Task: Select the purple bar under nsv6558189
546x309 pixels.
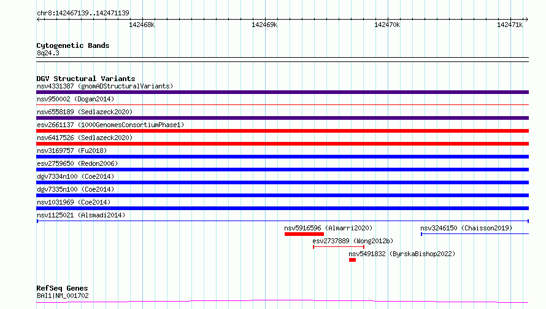Action: coord(282,118)
